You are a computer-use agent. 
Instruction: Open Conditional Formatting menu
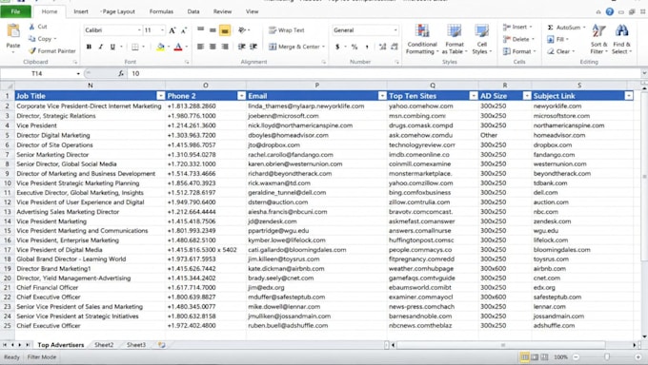(422, 39)
